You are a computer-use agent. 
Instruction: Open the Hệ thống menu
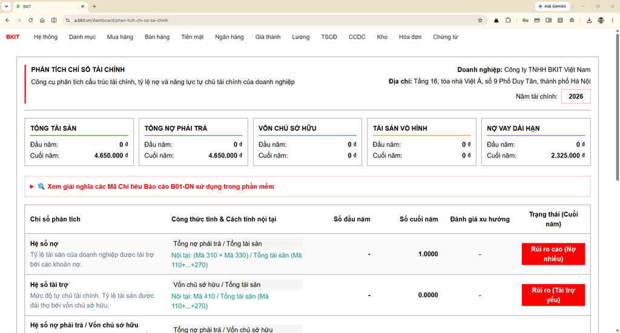click(x=45, y=37)
